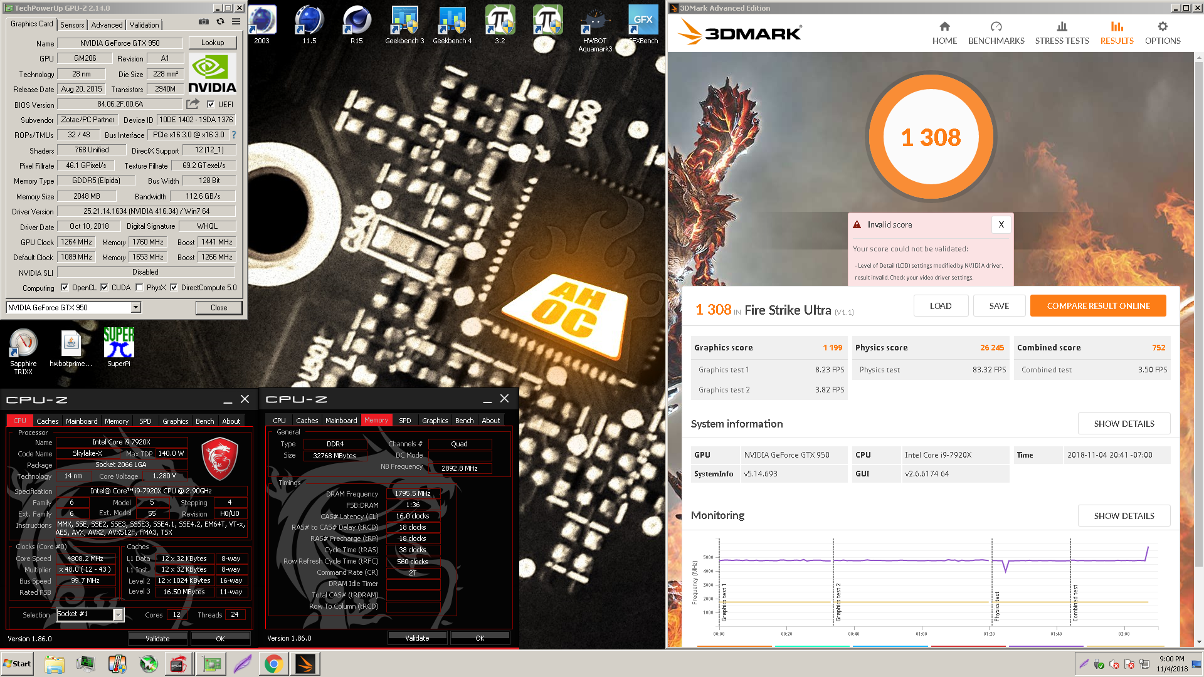The width and height of the screenshot is (1204, 677).
Task: Open the 3.2 Pi desktop shortcut
Action: (500, 25)
